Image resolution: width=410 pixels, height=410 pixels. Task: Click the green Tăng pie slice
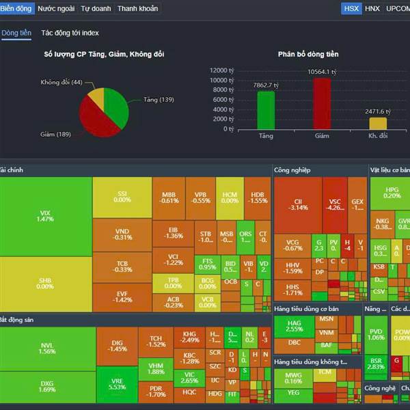click(117, 107)
